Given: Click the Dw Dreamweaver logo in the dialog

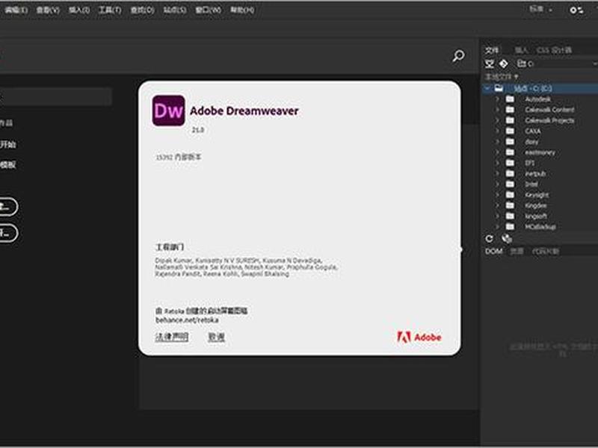Looking at the screenshot, I should (169, 111).
